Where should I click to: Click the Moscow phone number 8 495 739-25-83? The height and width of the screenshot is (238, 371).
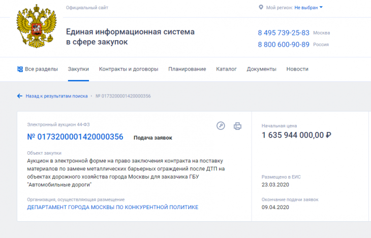pos(284,33)
